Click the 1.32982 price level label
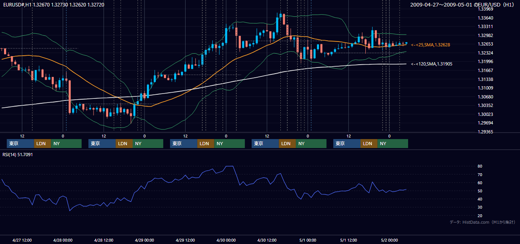Image resolution: width=520 pixels, height=244 pixels. (x=485, y=36)
